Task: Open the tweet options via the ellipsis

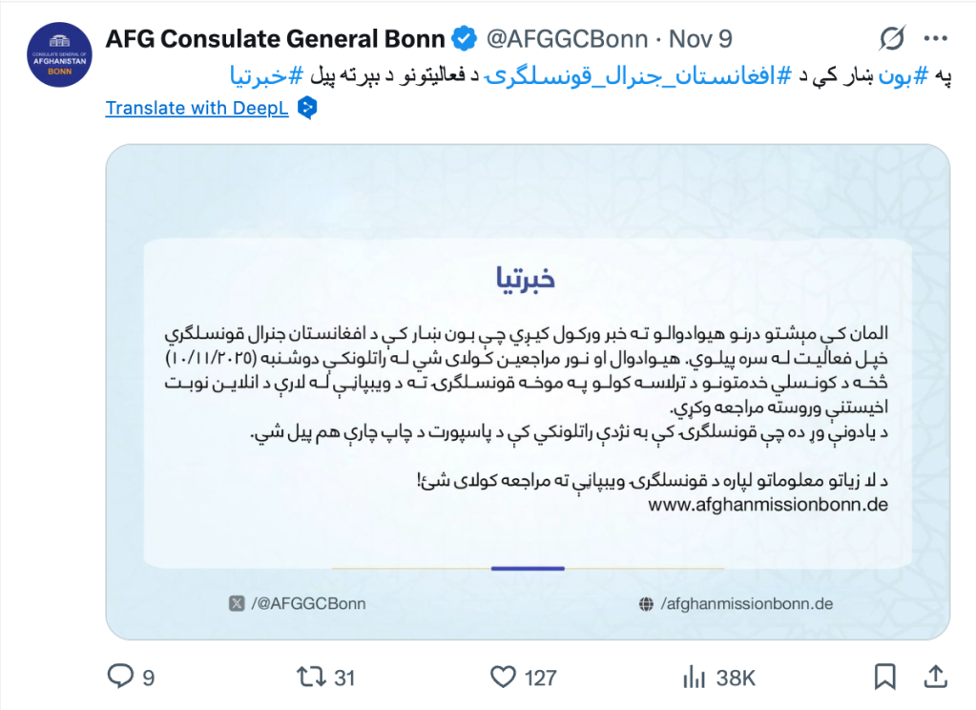Action: [x=935, y=37]
